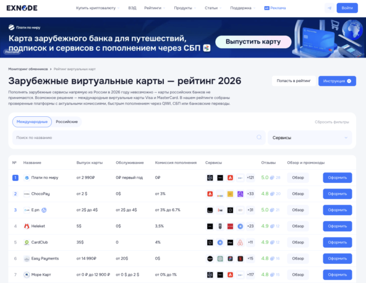
Task: Show +121 more services for Плати по миру
Action: point(250,178)
